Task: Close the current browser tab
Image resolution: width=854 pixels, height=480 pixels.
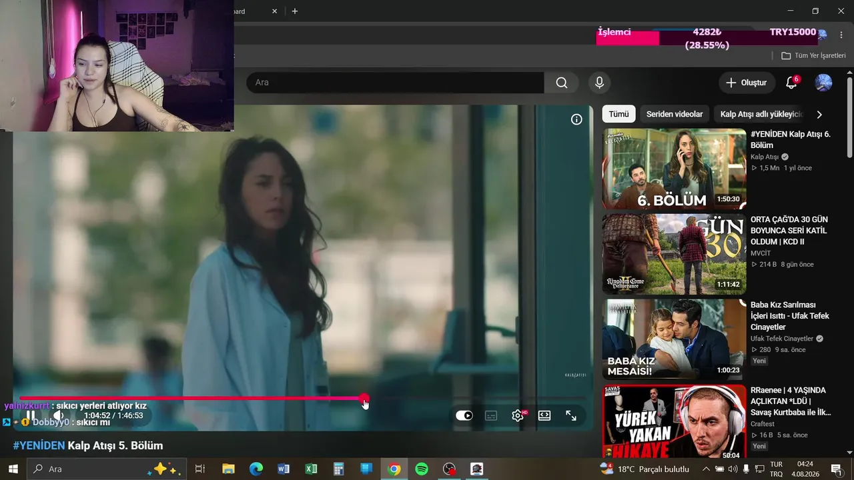Action: point(275,11)
